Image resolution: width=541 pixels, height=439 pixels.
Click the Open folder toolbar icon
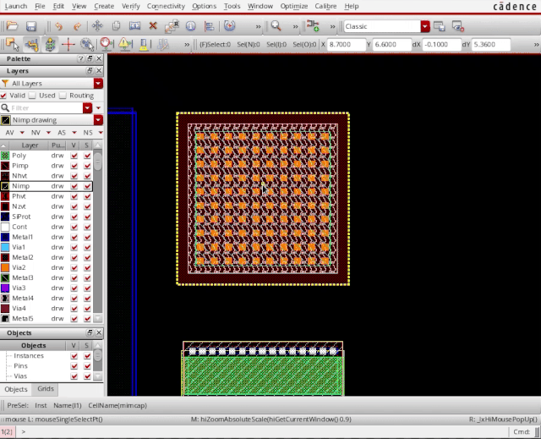coord(13,26)
